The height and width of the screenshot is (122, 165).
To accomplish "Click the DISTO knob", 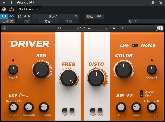I will pyautogui.click(x=96, y=78).
